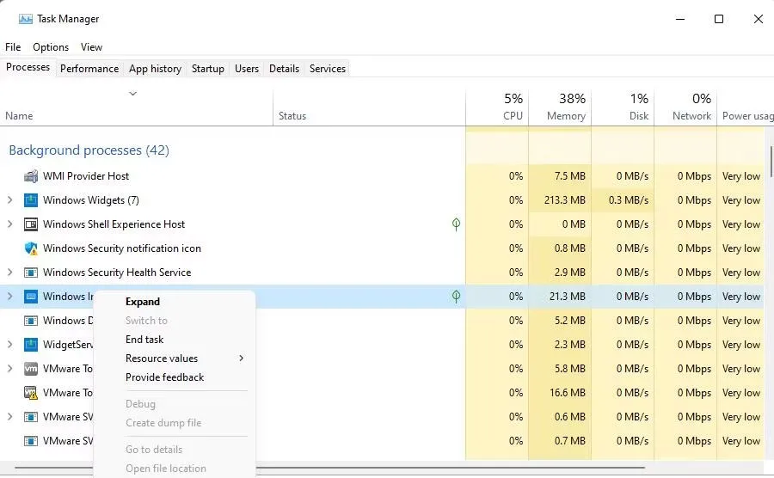Click the WMI Provider Host process icon
The width and height of the screenshot is (774, 478).
[31, 176]
